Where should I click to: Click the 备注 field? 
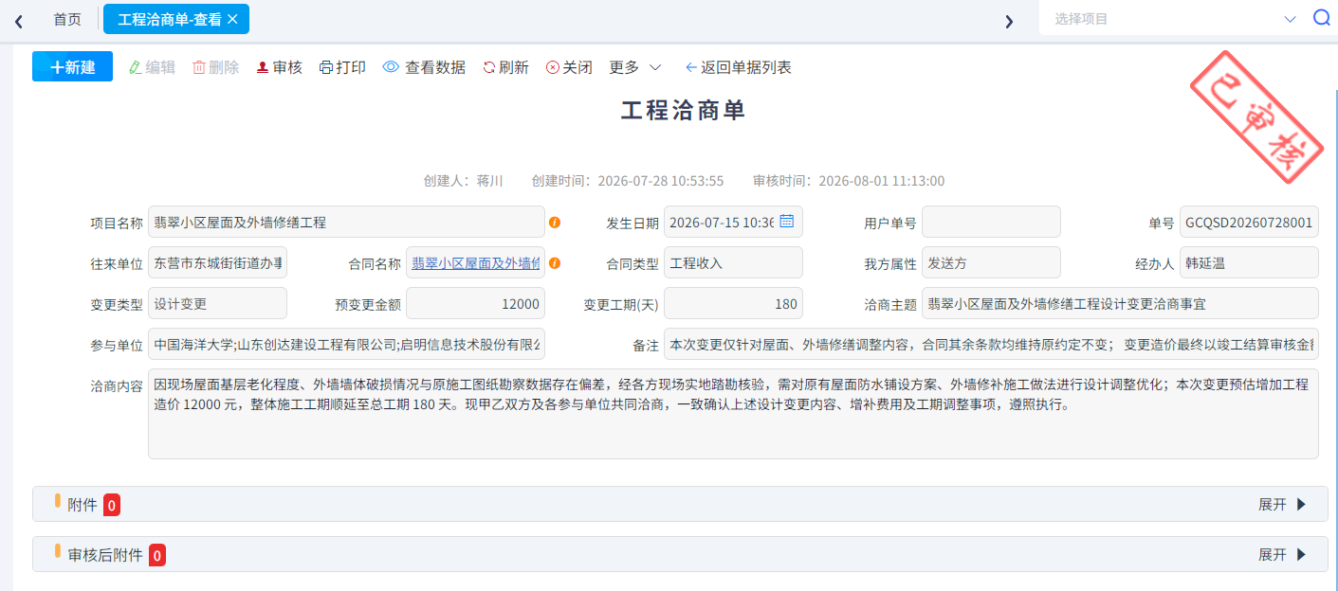pos(991,345)
